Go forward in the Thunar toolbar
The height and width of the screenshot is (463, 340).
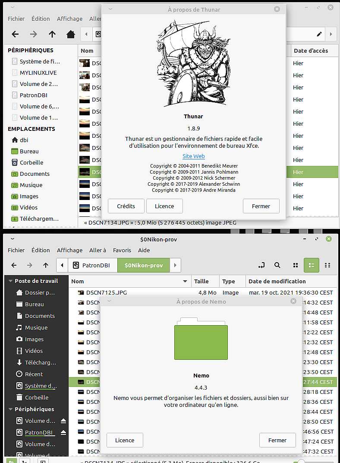[x=33, y=34]
